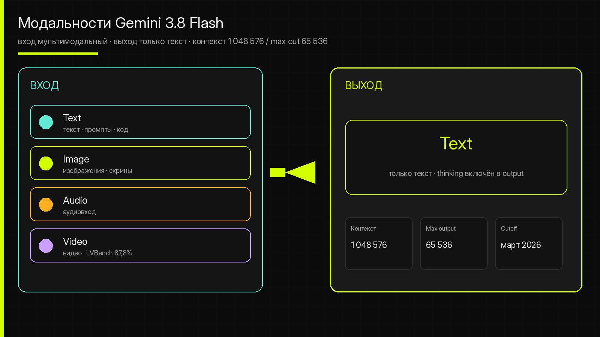
Task: Click "только текст · thinking включён в output"
Action: 456,173
